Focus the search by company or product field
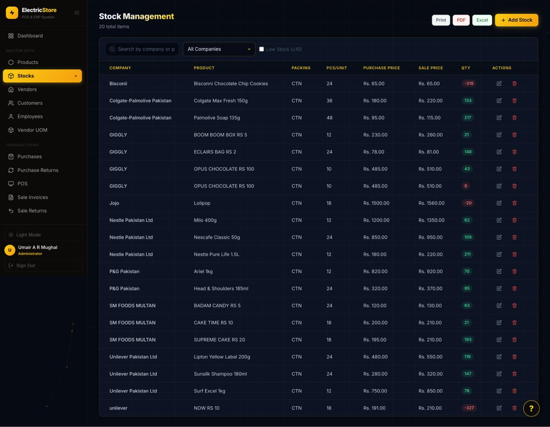This screenshot has height=427, width=550. [142, 49]
